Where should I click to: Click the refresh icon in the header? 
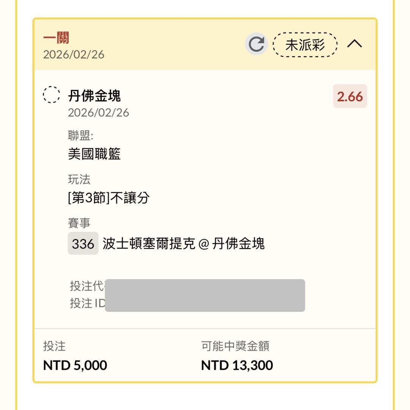click(256, 45)
